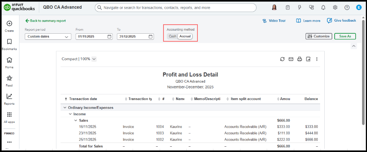The width and height of the screenshot is (367, 152).
Task: Click the search magnifier icon
Action: pyautogui.click(x=99, y=8)
